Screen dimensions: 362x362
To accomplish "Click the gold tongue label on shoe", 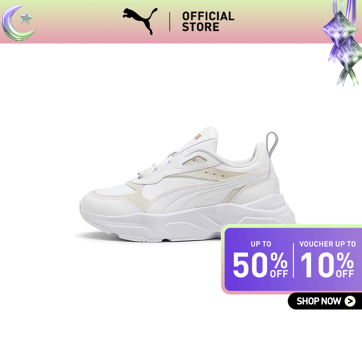I will 197,136.
